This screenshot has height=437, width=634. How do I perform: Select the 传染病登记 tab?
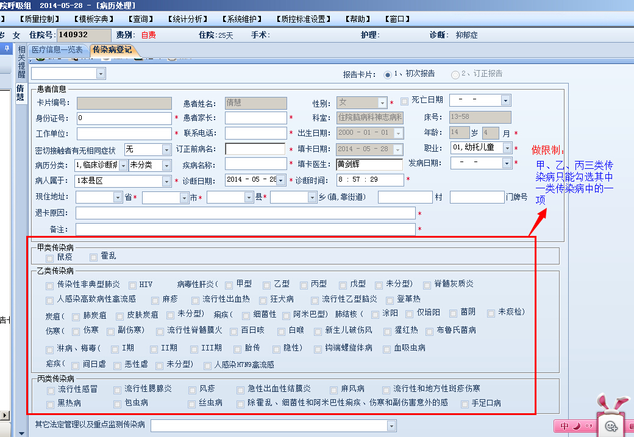point(112,50)
